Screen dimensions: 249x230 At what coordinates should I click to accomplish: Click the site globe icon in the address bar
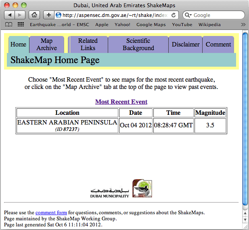[59, 15]
